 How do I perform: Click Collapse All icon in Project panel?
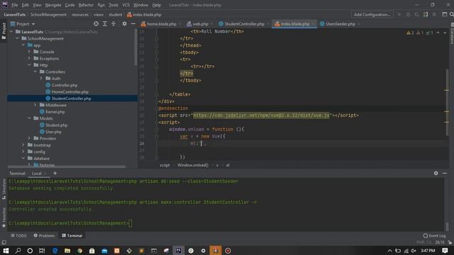pos(113,23)
